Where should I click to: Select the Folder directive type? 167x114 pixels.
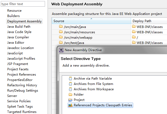pos(79,95)
